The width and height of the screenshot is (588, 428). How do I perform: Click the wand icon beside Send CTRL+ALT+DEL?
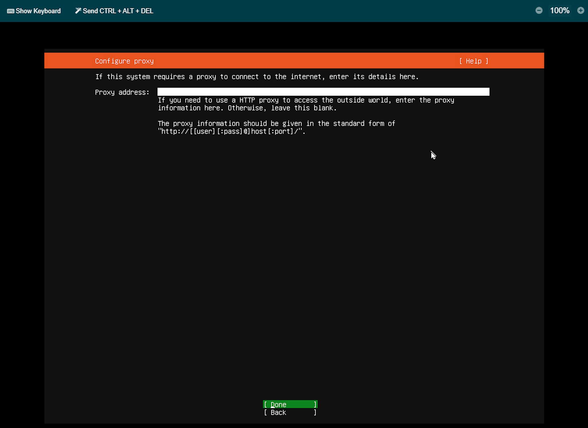tap(78, 11)
